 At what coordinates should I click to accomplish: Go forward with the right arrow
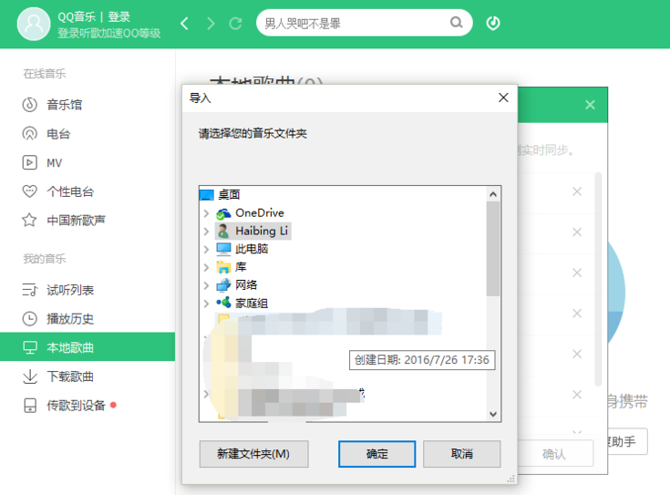tap(211, 23)
